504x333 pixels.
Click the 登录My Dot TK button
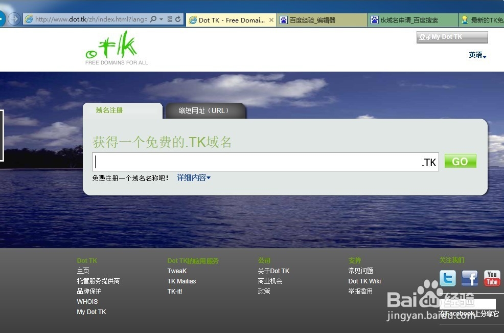[x=452, y=37]
